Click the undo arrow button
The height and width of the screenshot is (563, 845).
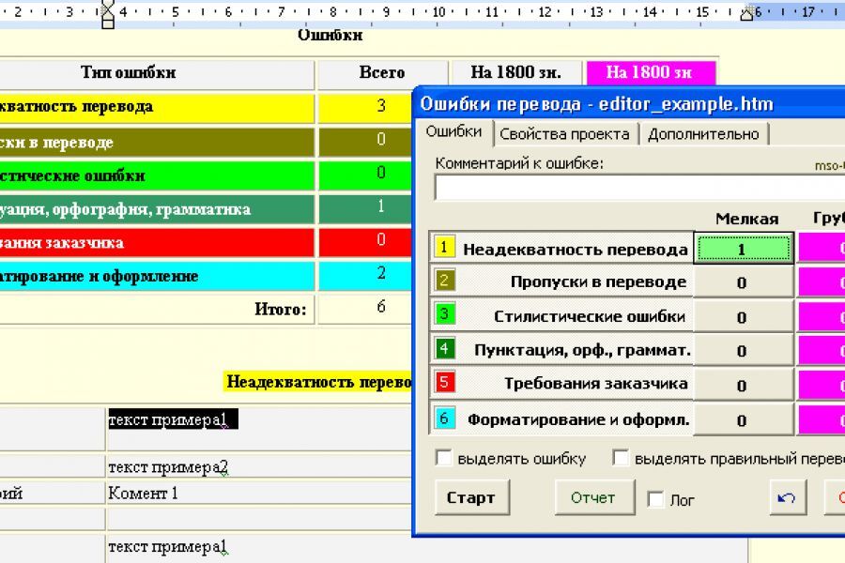788,498
